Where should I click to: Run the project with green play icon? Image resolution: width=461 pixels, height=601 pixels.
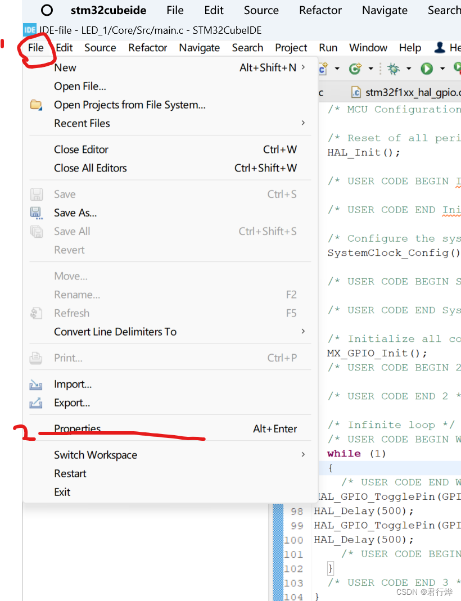click(x=427, y=69)
